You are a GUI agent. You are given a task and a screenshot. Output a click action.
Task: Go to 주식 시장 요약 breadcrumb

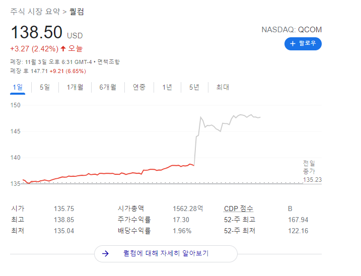click(x=35, y=12)
